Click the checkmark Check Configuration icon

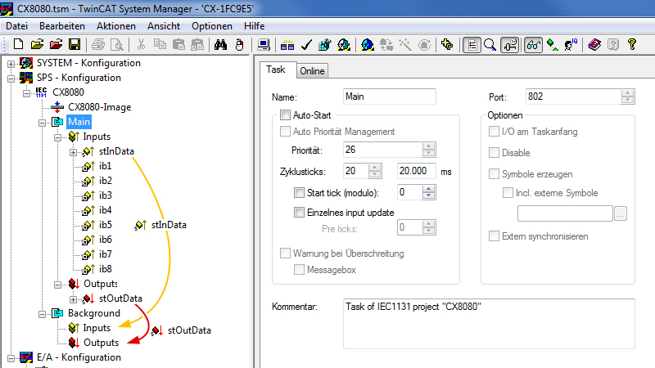pos(306,44)
